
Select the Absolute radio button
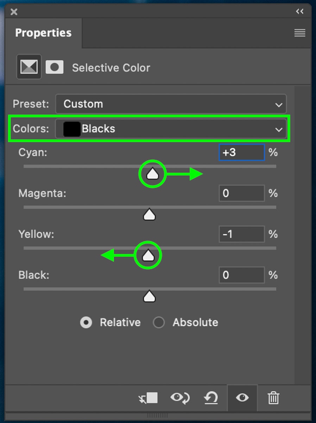point(159,323)
